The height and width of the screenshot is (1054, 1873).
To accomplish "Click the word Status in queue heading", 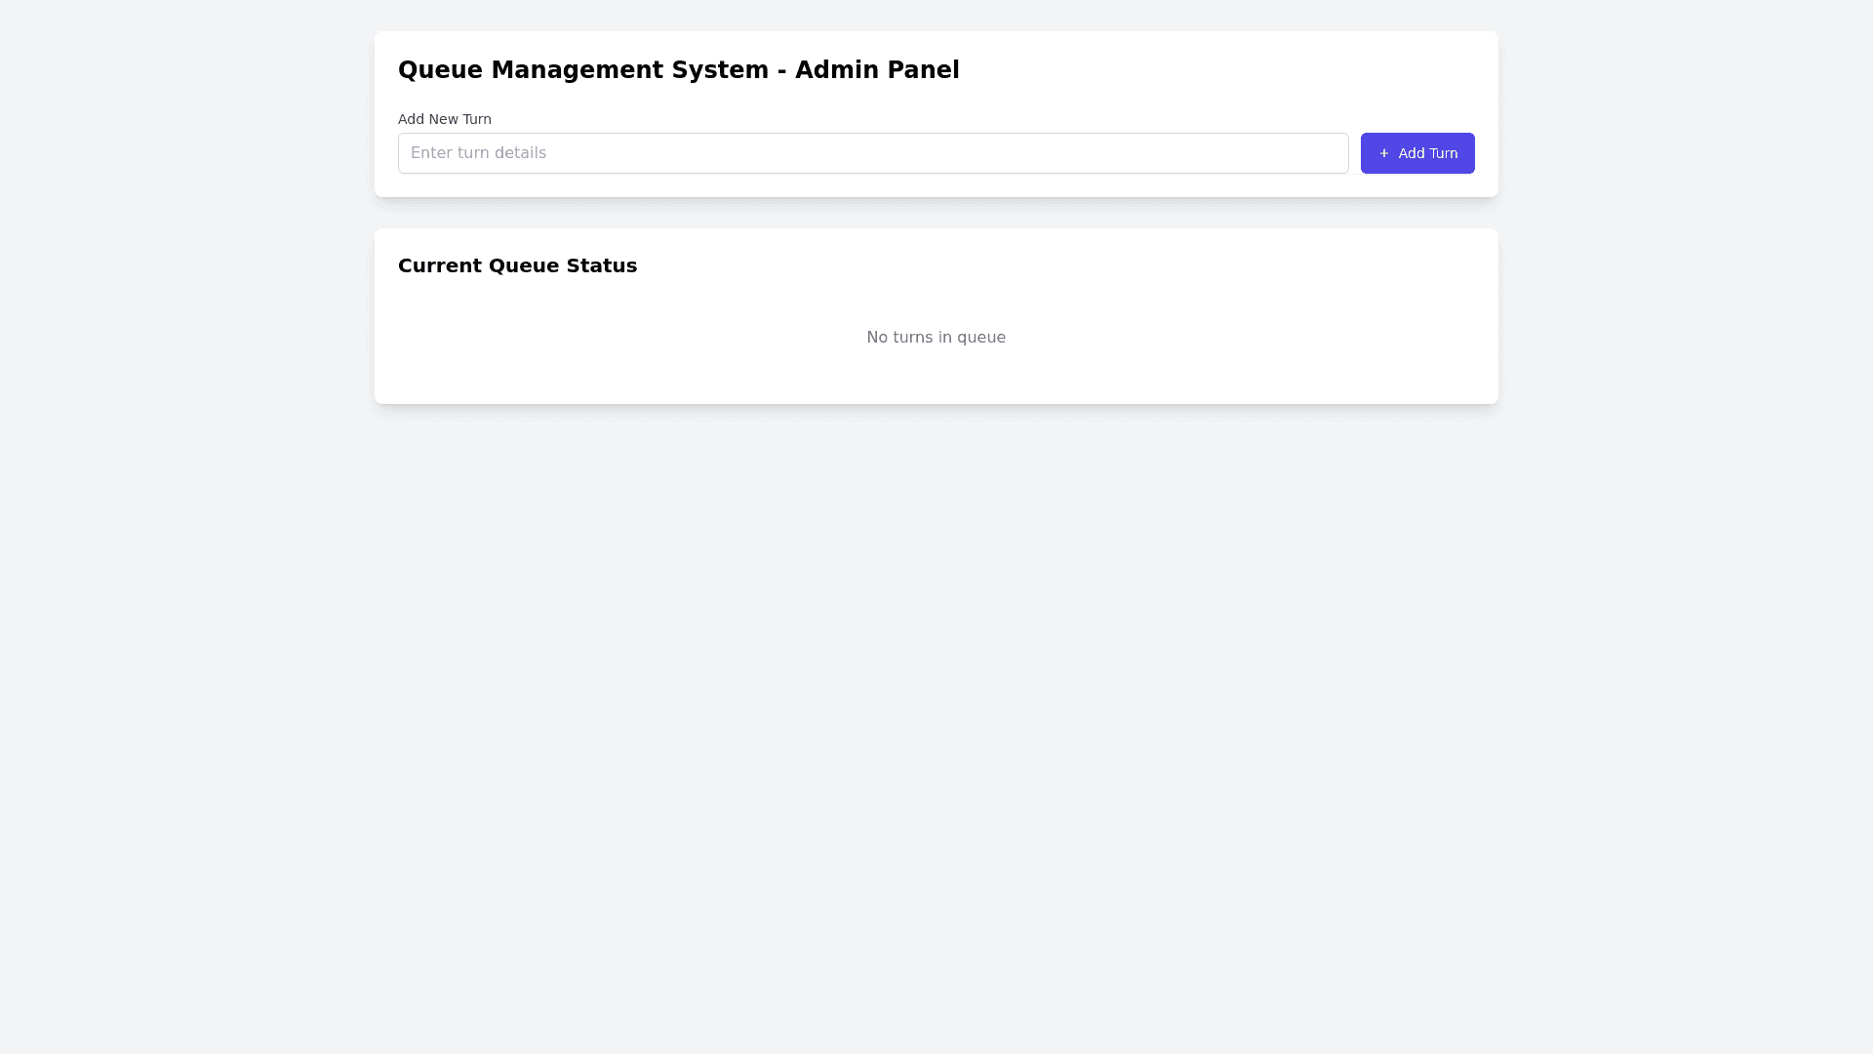I will point(602,265).
